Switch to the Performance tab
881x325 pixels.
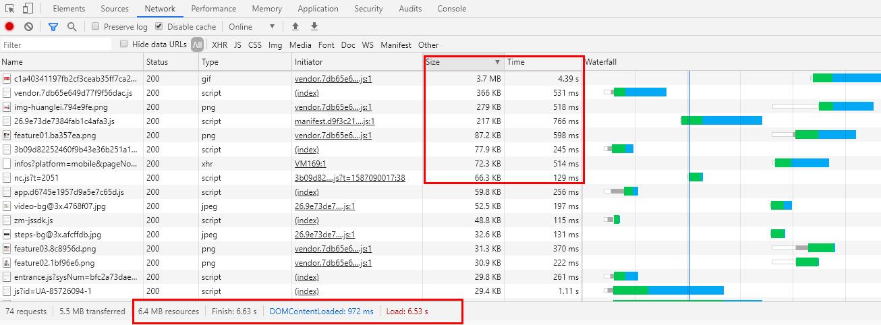click(x=213, y=9)
